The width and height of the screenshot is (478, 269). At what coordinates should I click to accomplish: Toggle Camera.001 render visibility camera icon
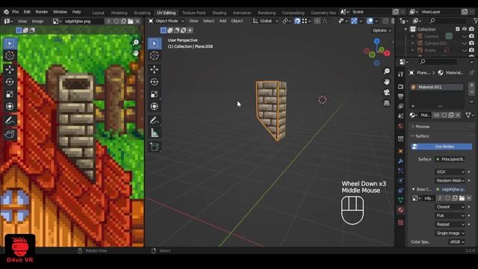471,43
